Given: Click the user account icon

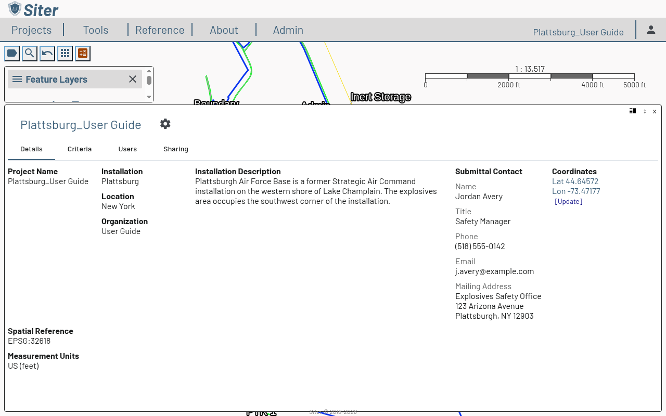Looking at the screenshot, I should 651,30.
